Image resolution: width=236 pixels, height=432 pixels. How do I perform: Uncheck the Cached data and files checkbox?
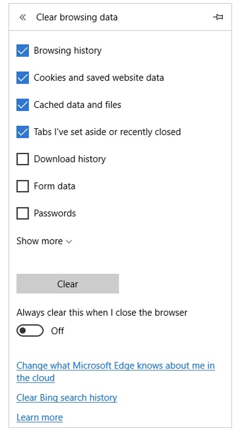23,105
